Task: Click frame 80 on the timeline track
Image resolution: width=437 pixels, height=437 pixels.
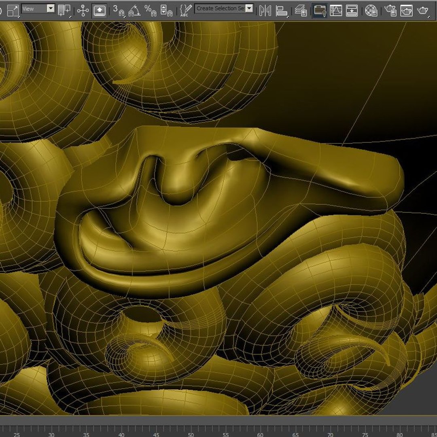Action: click(400, 434)
